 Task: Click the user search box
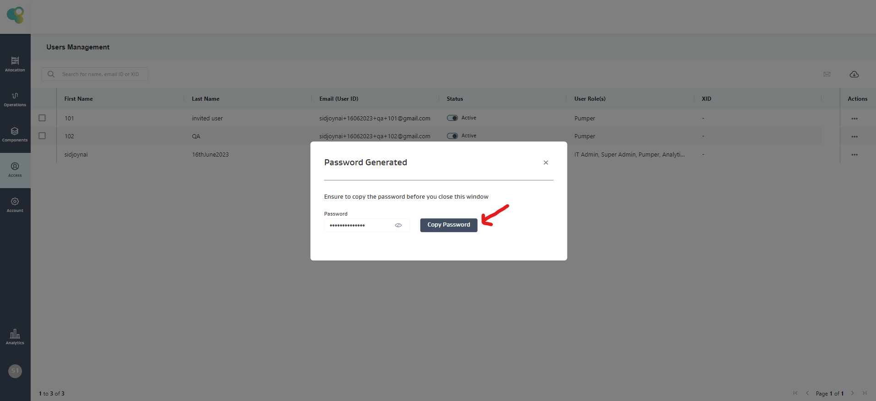(100, 74)
